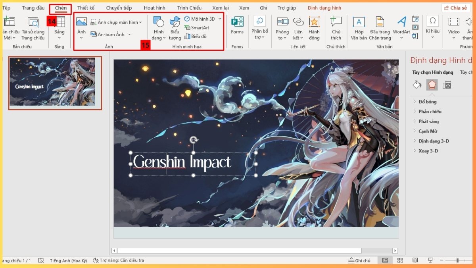Switch to the Chèn ribbon tab
The image size is (476, 268).
(60, 8)
